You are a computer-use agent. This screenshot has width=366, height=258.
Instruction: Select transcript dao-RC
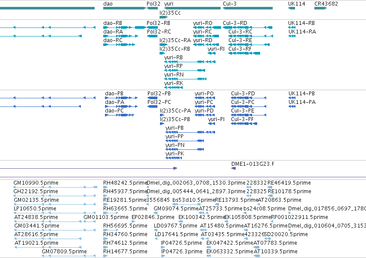[x=119, y=45]
